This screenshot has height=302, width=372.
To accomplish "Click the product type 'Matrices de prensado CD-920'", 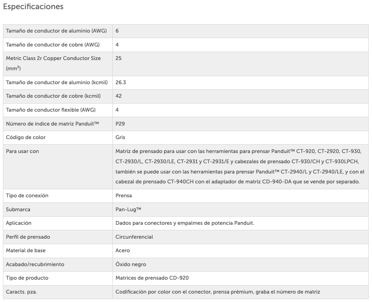I will [152, 278].
